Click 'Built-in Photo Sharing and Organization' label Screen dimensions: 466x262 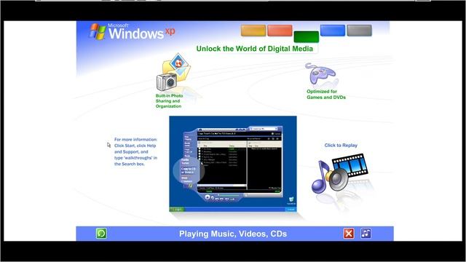tap(169, 101)
